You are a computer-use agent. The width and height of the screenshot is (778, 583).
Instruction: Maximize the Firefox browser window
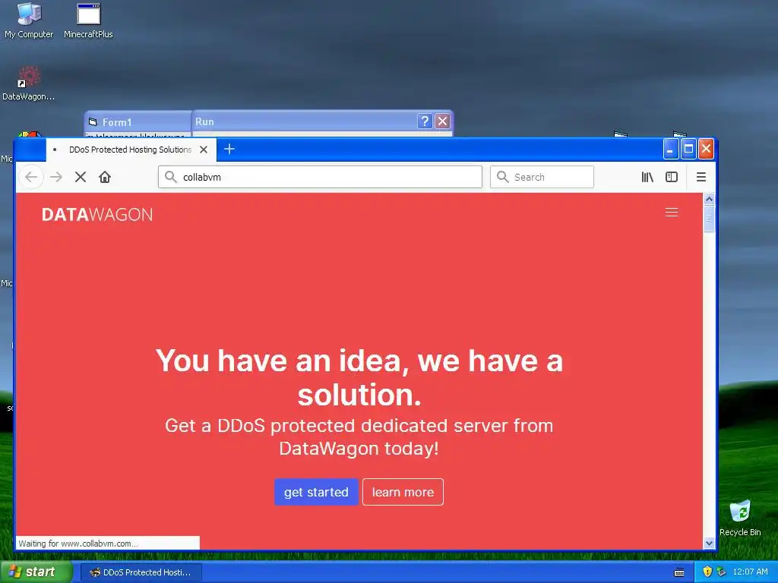pos(688,150)
